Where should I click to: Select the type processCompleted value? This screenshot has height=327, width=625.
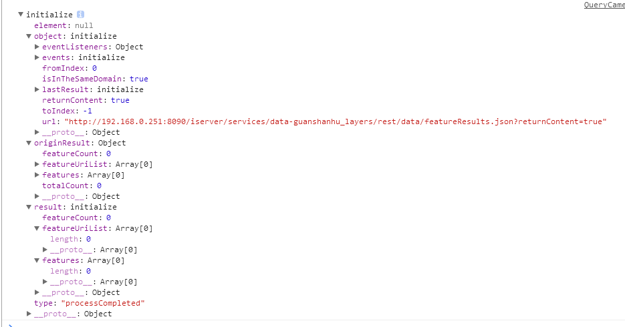tap(103, 303)
